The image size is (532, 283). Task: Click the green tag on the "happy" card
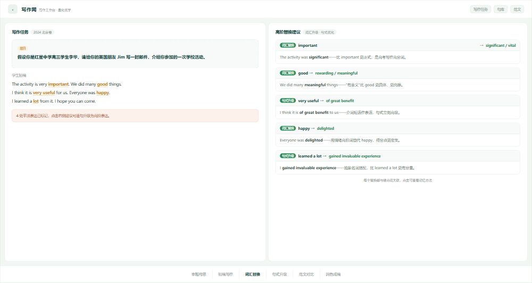point(288,129)
